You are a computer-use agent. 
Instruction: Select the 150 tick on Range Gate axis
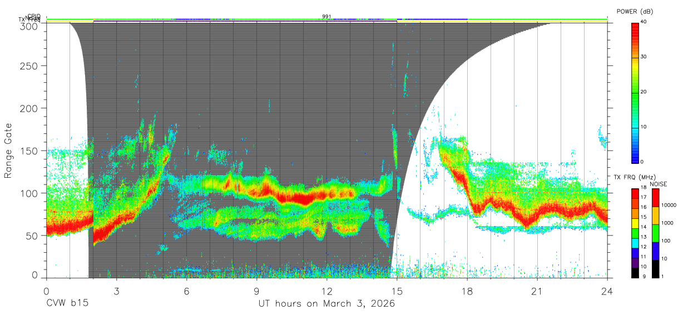click(x=29, y=151)
